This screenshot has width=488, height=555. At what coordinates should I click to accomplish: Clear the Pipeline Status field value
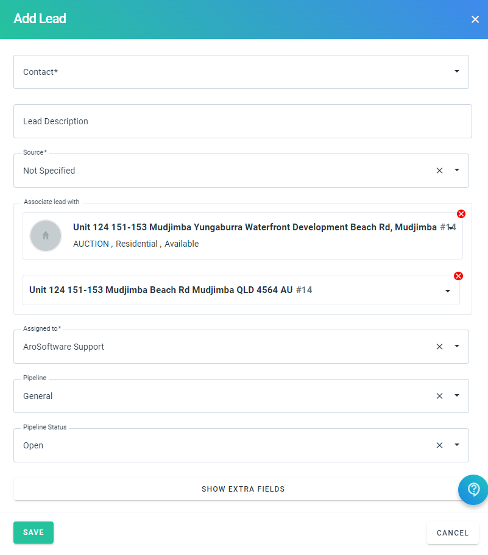(439, 445)
